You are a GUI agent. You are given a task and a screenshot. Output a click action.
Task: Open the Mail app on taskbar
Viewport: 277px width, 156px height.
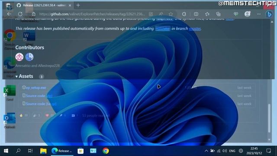pos(93,151)
